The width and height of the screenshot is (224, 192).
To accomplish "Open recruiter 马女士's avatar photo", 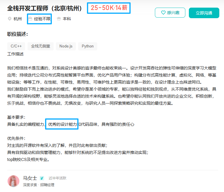I will click(13, 181).
